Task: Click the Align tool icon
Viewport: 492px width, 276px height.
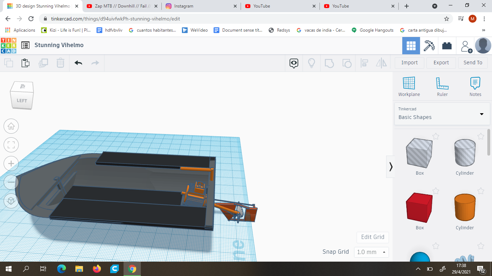Action: tap(364, 63)
